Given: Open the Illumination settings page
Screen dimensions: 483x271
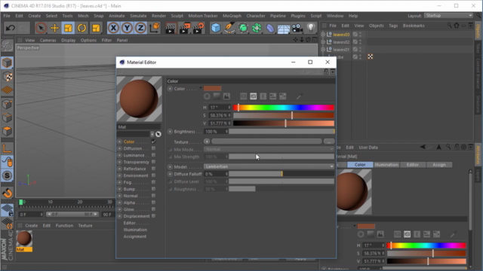Looking at the screenshot, I should point(135,230).
